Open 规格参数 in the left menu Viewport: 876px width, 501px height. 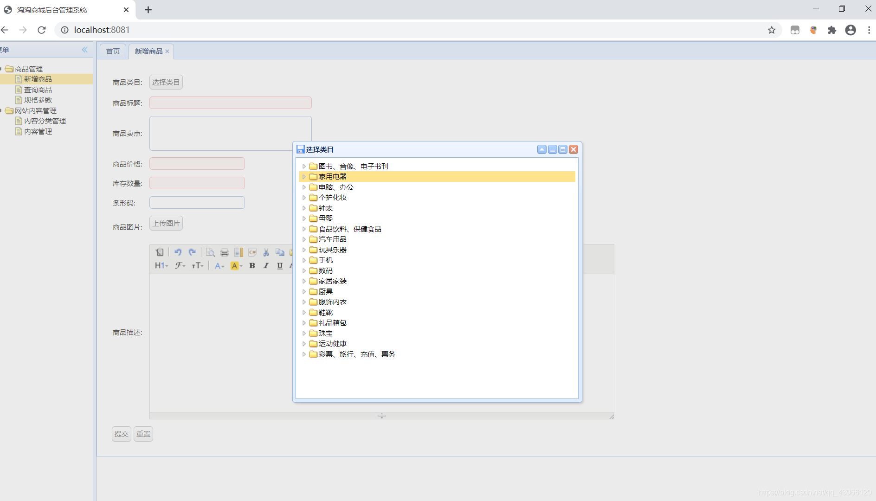tap(38, 100)
